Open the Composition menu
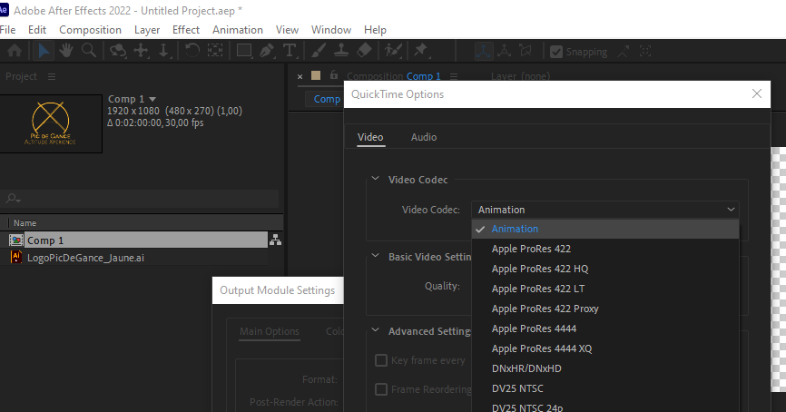This screenshot has width=786, height=412. (90, 30)
